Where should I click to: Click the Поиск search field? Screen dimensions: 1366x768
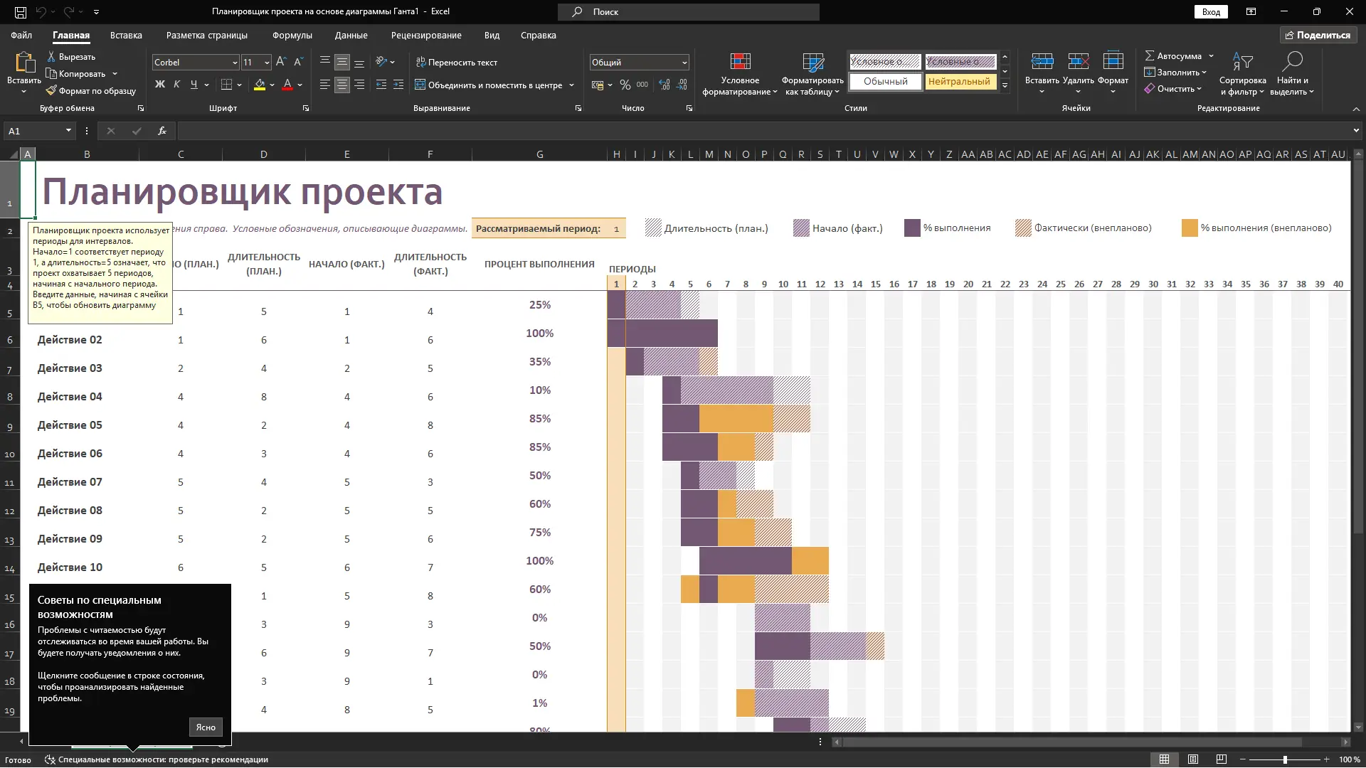click(x=689, y=12)
